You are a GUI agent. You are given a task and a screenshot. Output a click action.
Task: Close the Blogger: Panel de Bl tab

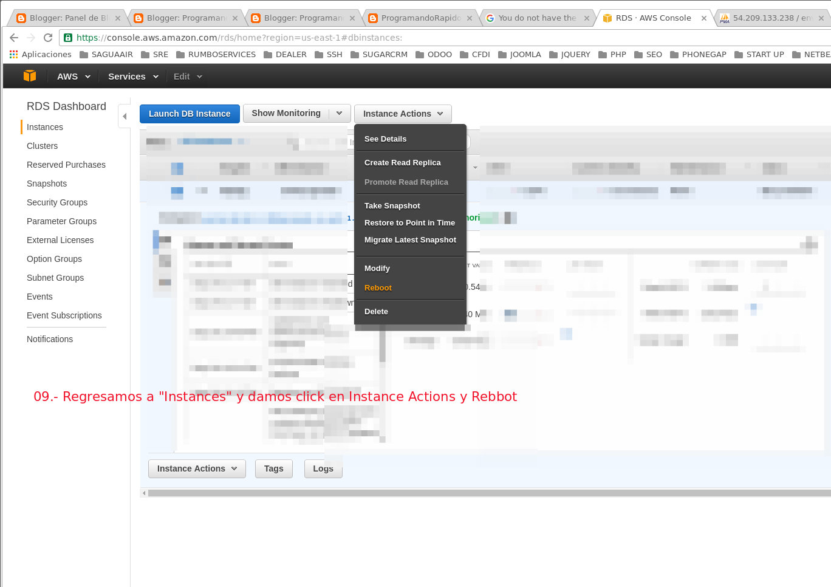[x=118, y=18]
